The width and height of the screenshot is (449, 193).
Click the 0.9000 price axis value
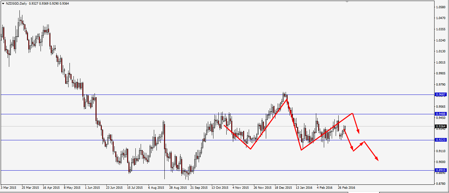(x=441, y=162)
